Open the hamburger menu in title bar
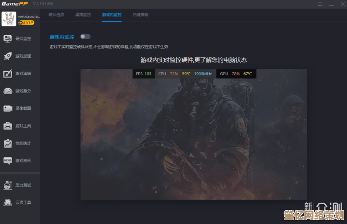 point(320,4)
